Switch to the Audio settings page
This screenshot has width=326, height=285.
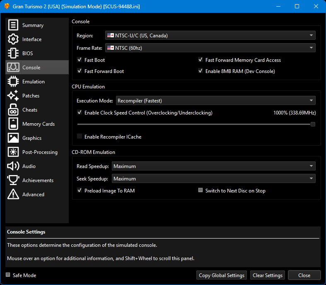click(29, 166)
